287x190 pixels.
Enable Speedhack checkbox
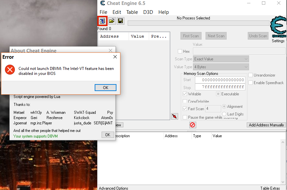tap(251, 83)
